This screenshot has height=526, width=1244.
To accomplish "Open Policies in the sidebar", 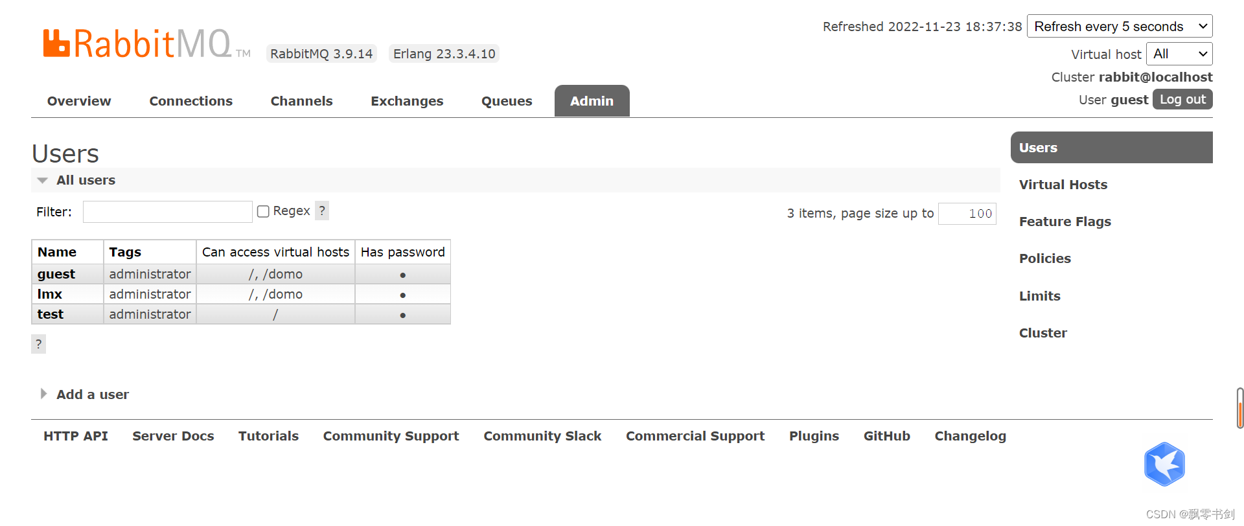I will [1045, 258].
